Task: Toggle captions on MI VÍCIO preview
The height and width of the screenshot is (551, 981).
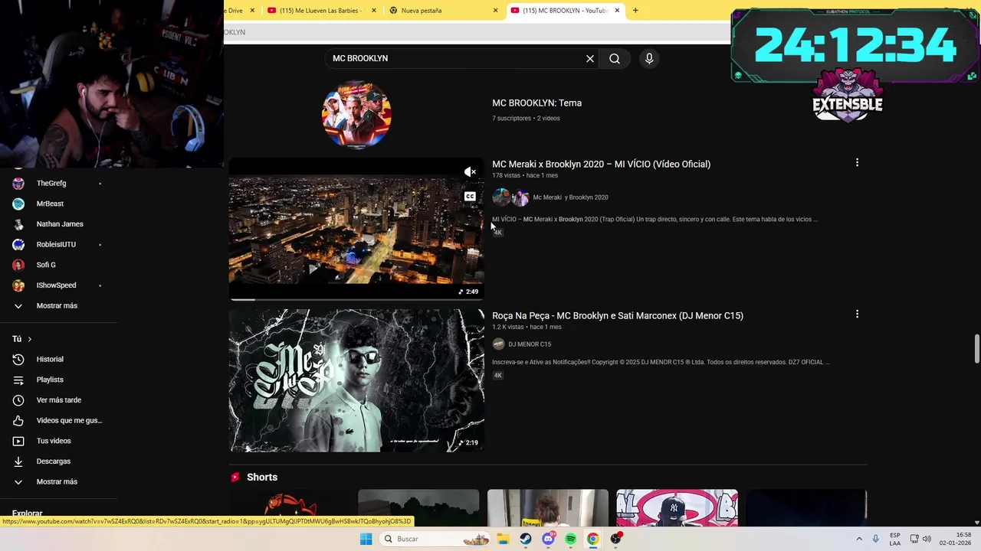Action: (470, 197)
